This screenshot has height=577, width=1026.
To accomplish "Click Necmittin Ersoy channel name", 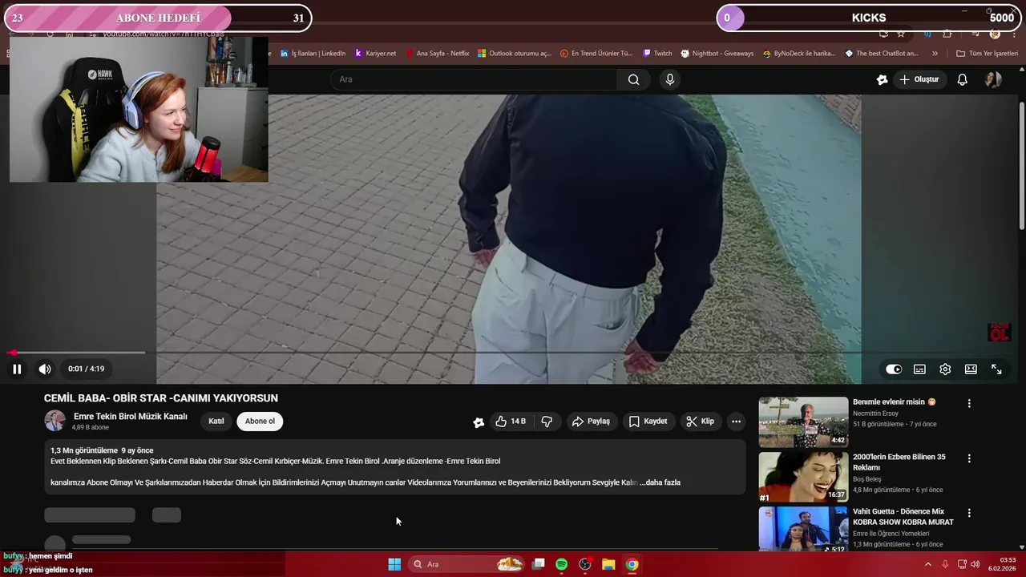I will click(x=875, y=414).
